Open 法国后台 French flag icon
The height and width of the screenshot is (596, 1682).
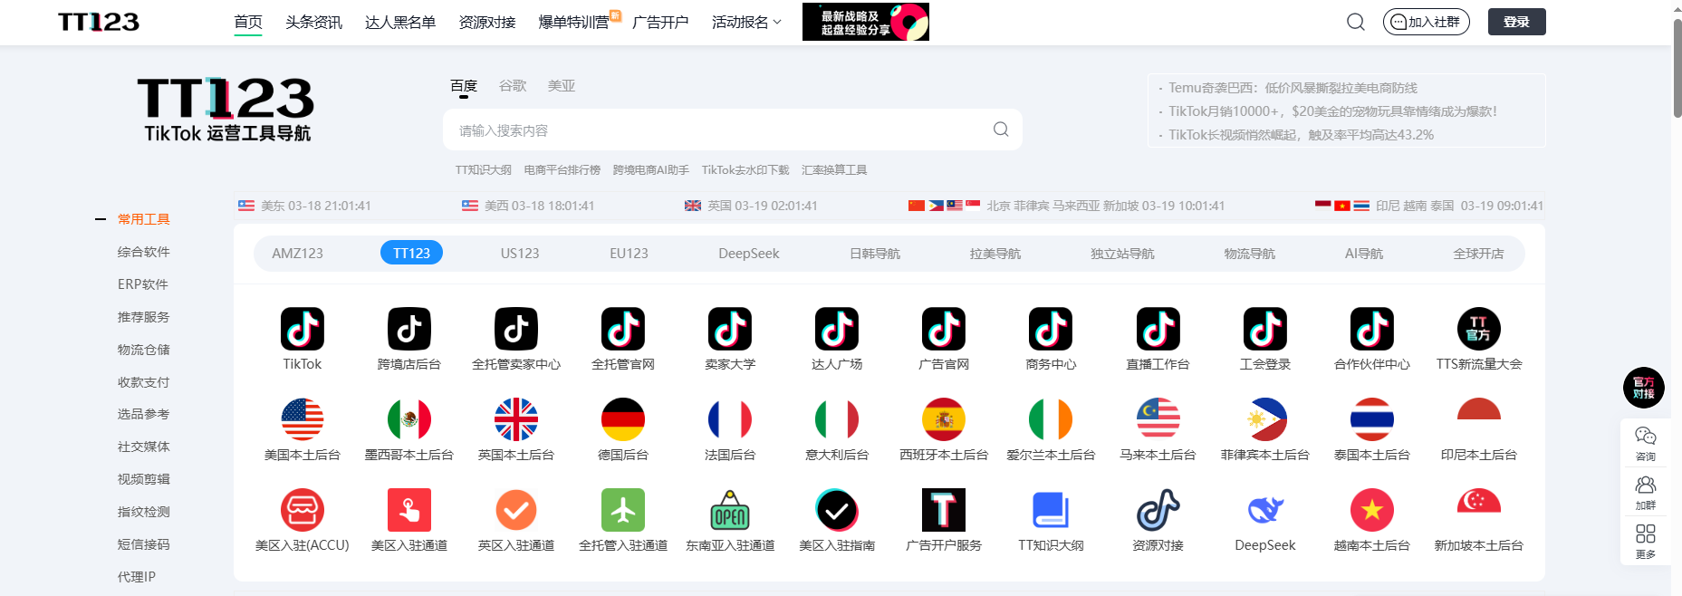coord(730,419)
